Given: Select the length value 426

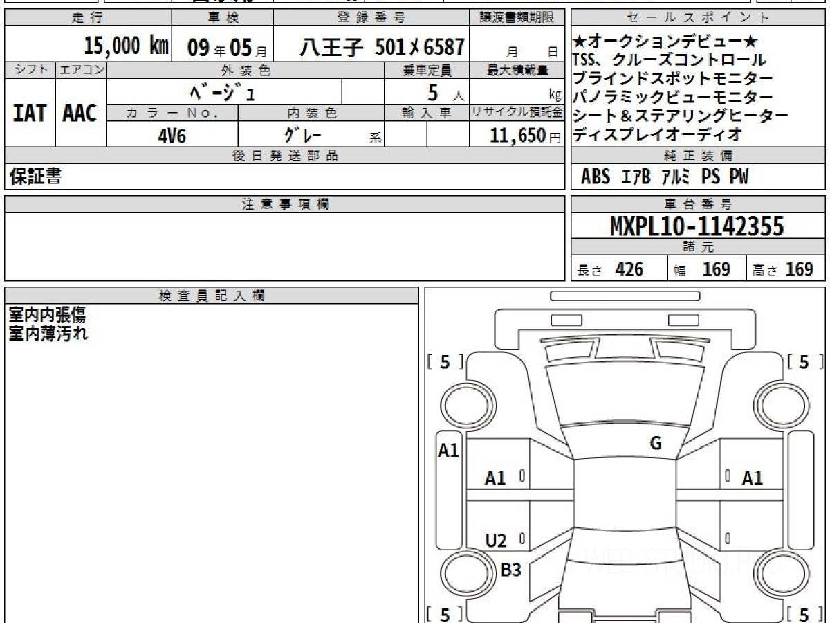Looking at the screenshot, I should click(629, 269).
